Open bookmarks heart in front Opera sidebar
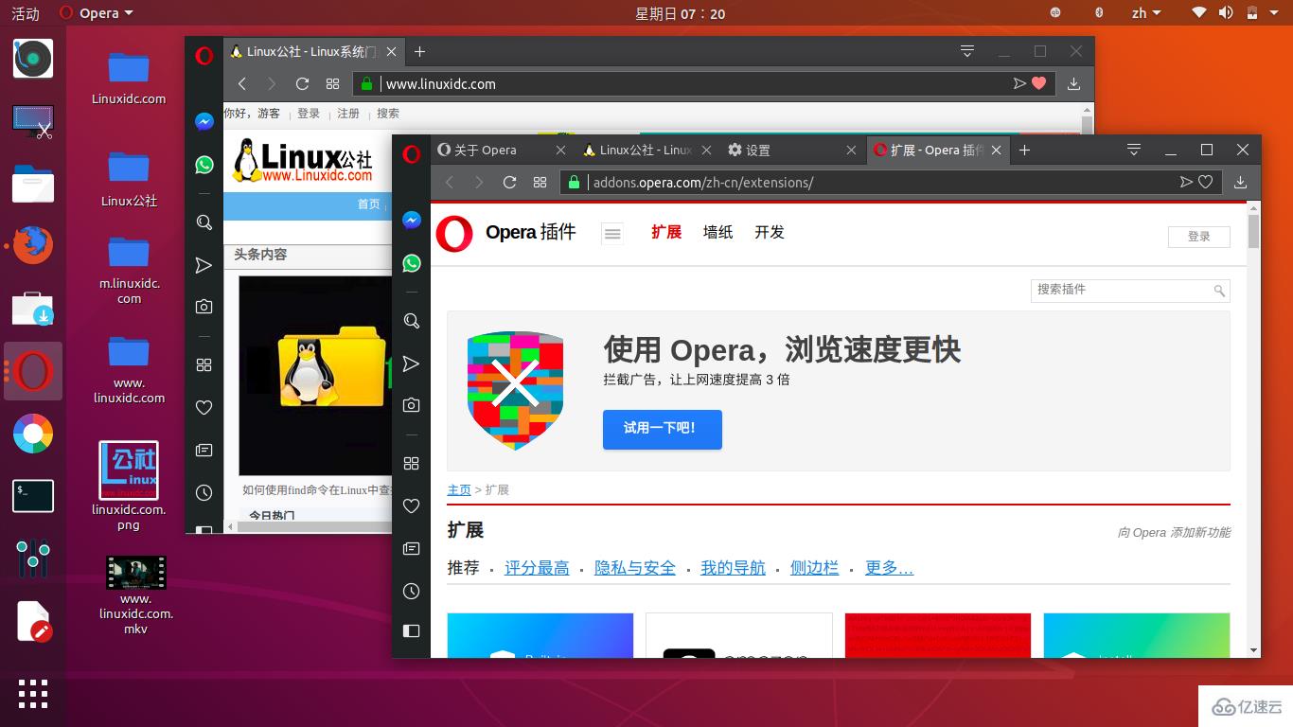Screen dimensions: 1293x727 click(411, 505)
